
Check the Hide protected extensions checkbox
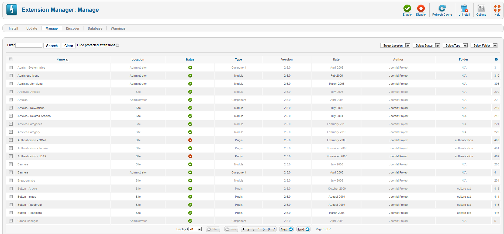(x=118, y=45)
